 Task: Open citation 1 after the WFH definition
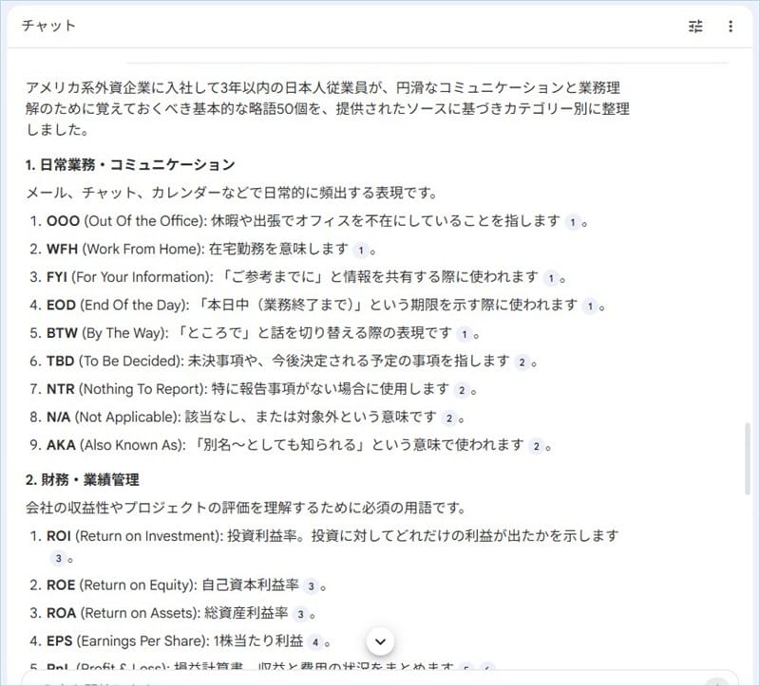(x=360, y=250)
